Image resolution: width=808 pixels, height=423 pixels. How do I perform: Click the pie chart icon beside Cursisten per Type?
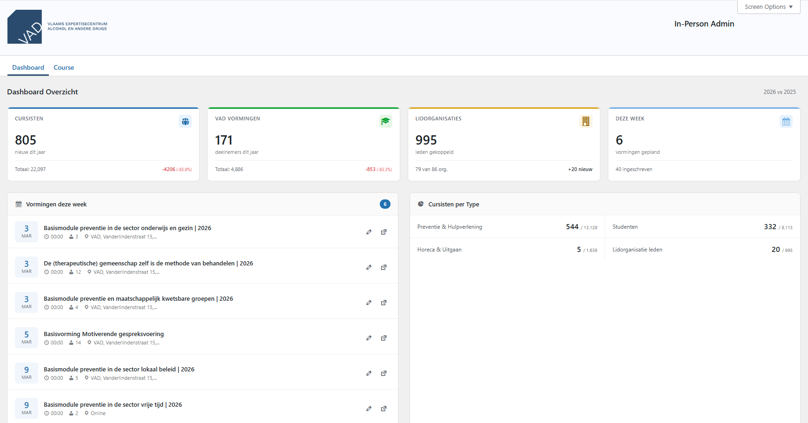pos(421,204)
